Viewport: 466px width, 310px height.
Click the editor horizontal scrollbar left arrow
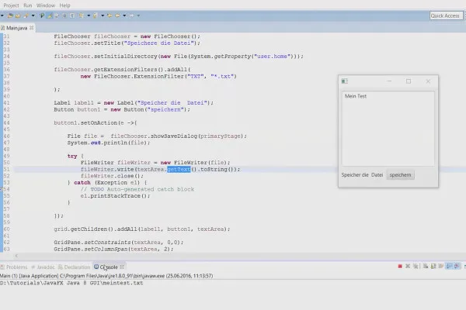pos(16,256)
